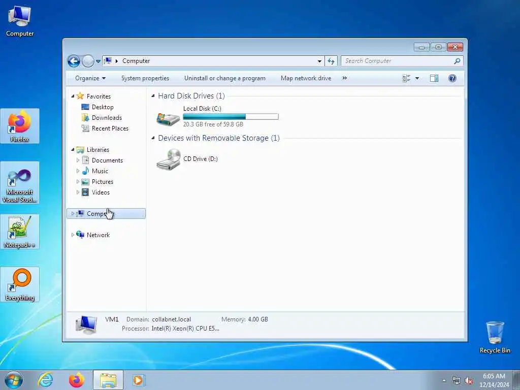Screen dimensions: 520x390
Task: Select the Music library
Action: (x=100, y=171)
